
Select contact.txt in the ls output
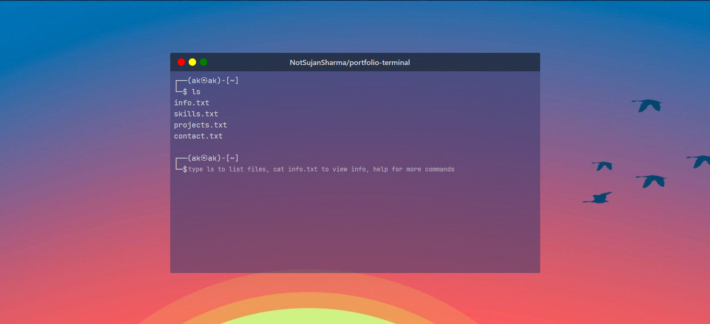198,136
